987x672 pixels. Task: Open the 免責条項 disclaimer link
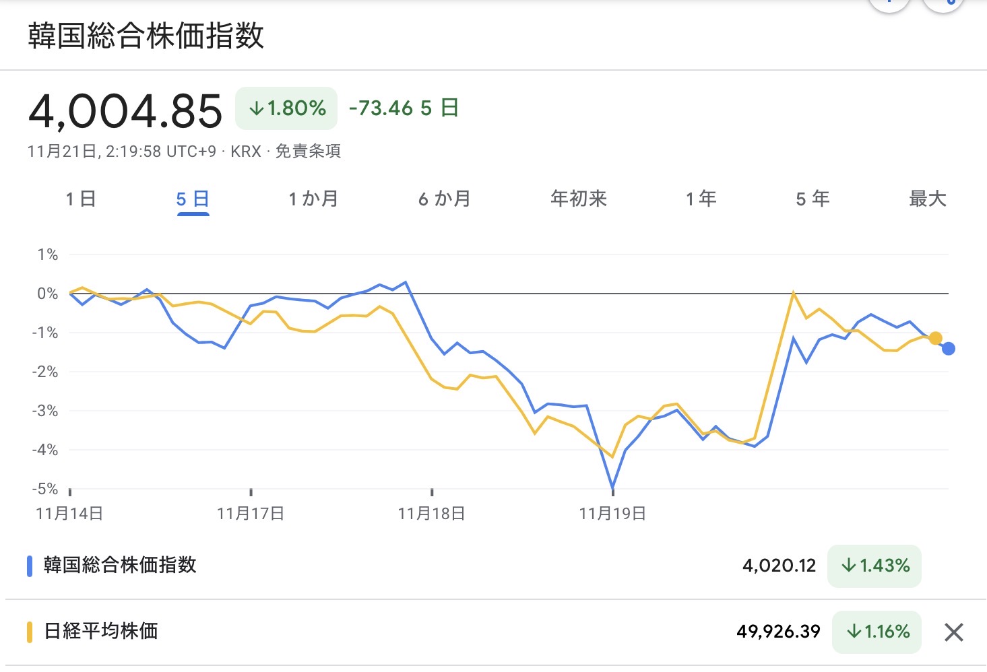coord(308,152)
